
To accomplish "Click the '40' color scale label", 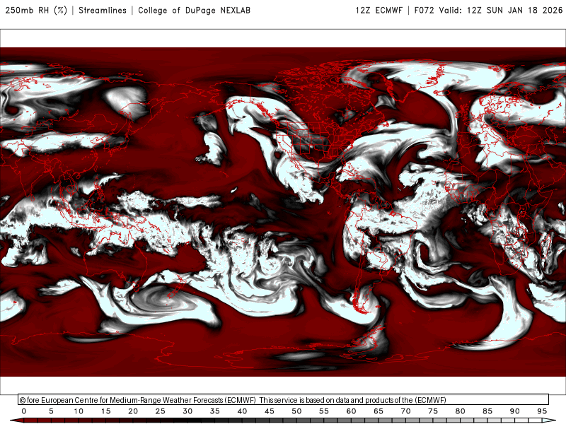I will tap(242, 411).
